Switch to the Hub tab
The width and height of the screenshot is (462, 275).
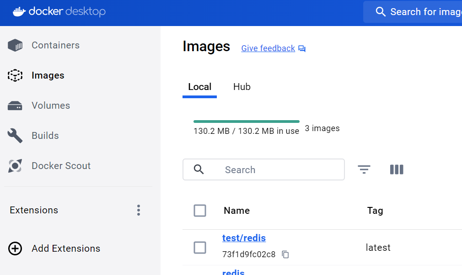pos(242,87)
